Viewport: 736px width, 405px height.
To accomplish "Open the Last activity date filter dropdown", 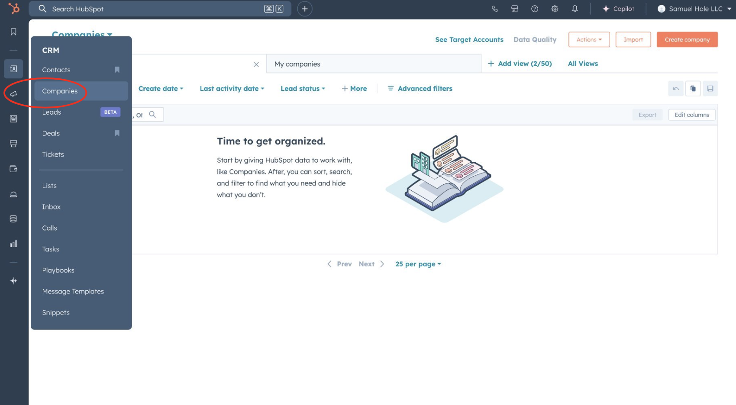I will pyautogui.click(x=232, y=89).
